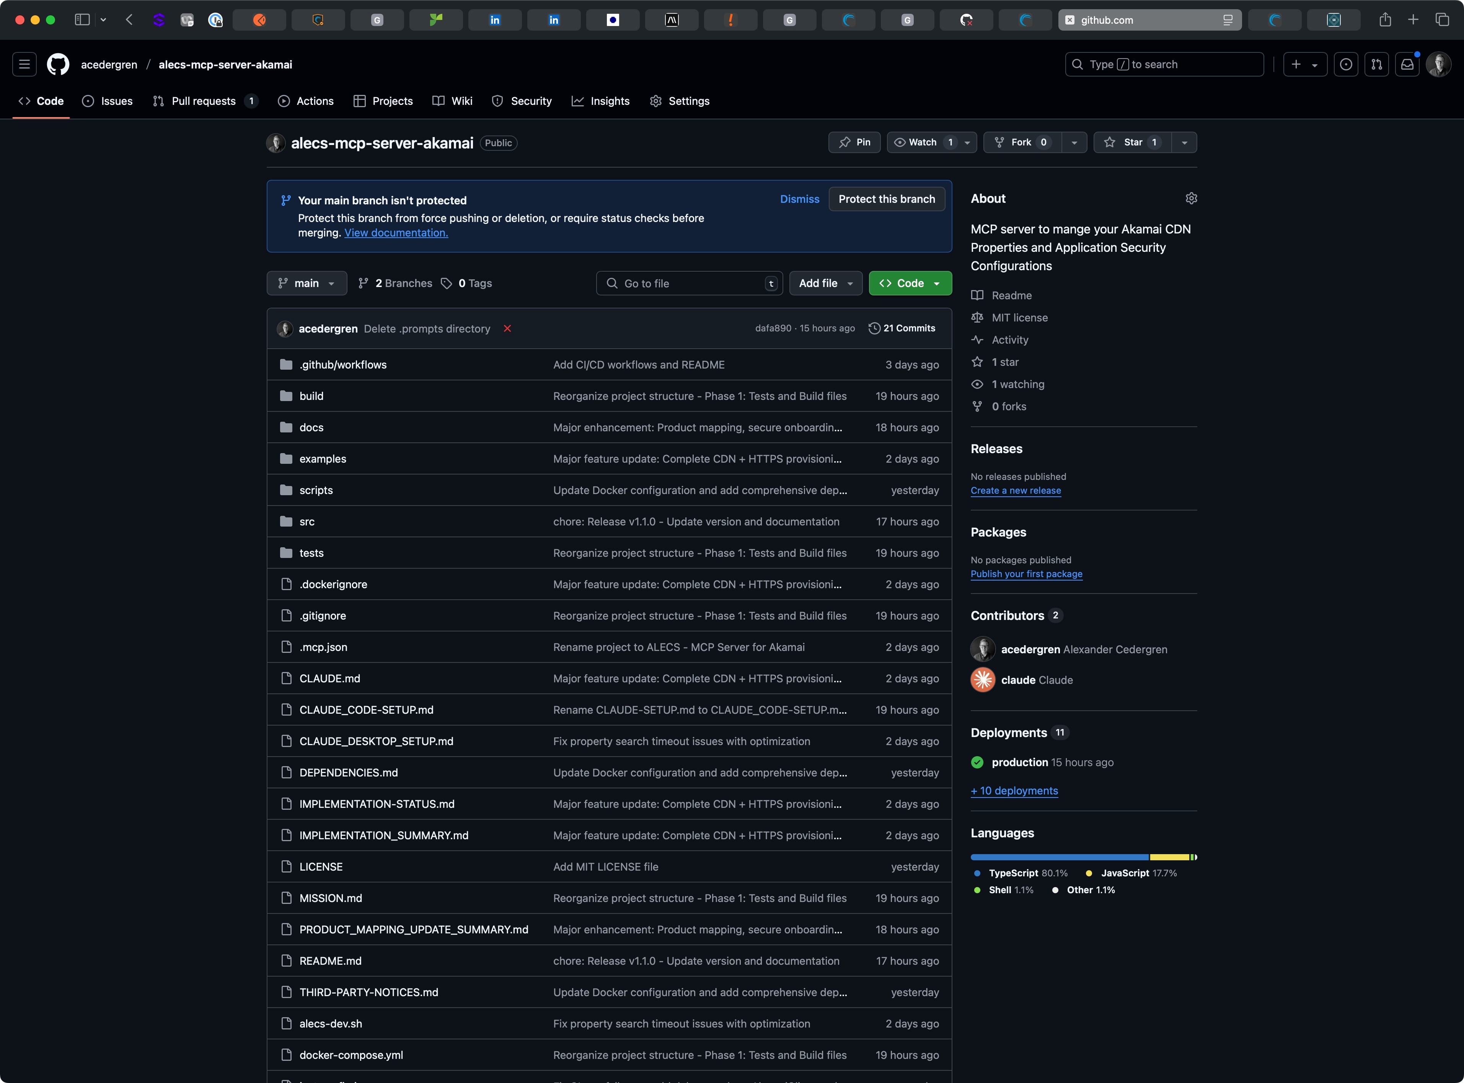Click the acedergren contributor avatar
The height and width of the screenshot is (1083, 1464).
coord(983,649)
